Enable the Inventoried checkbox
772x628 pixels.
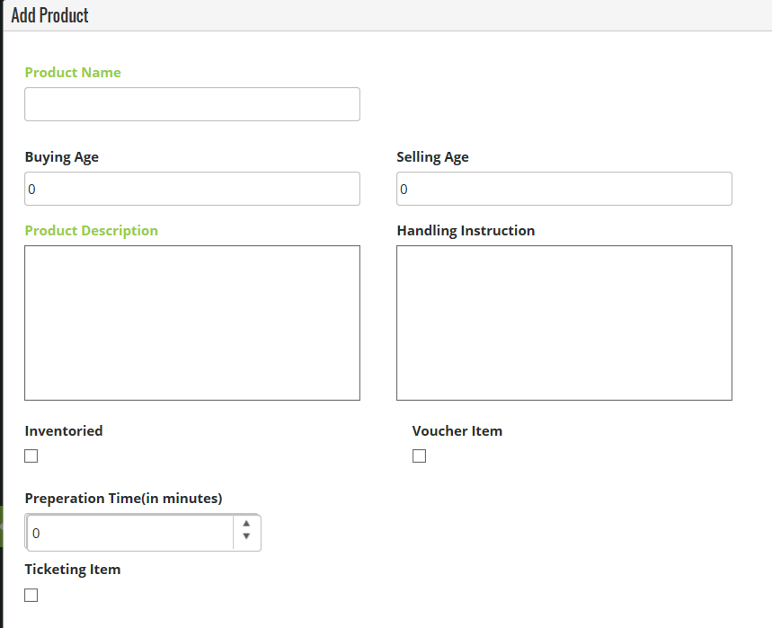(x=31, y=456)
